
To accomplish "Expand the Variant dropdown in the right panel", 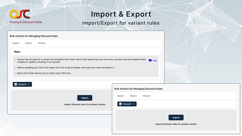I will (x=127, y=104).
